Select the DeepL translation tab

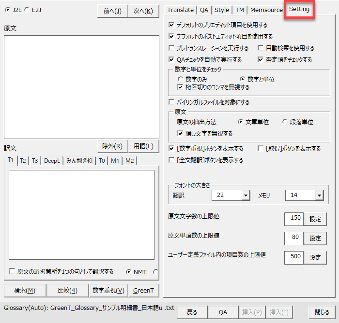52,161
